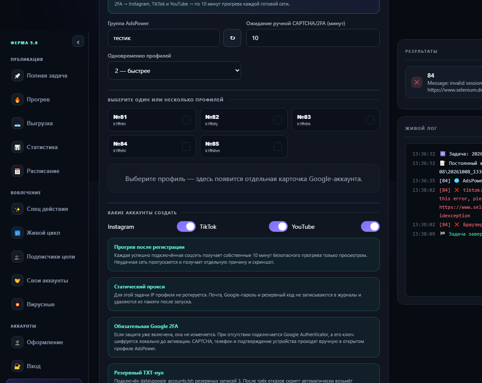Image resolution: width=482 pixels, height=383 pixels.
Task: Click the Статический прокси heading
Action: point(139,287)
